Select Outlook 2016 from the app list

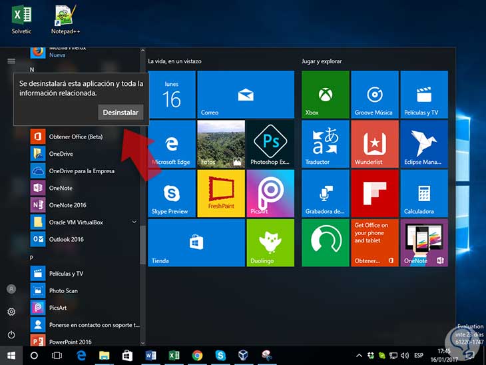[x=67, y=239]
